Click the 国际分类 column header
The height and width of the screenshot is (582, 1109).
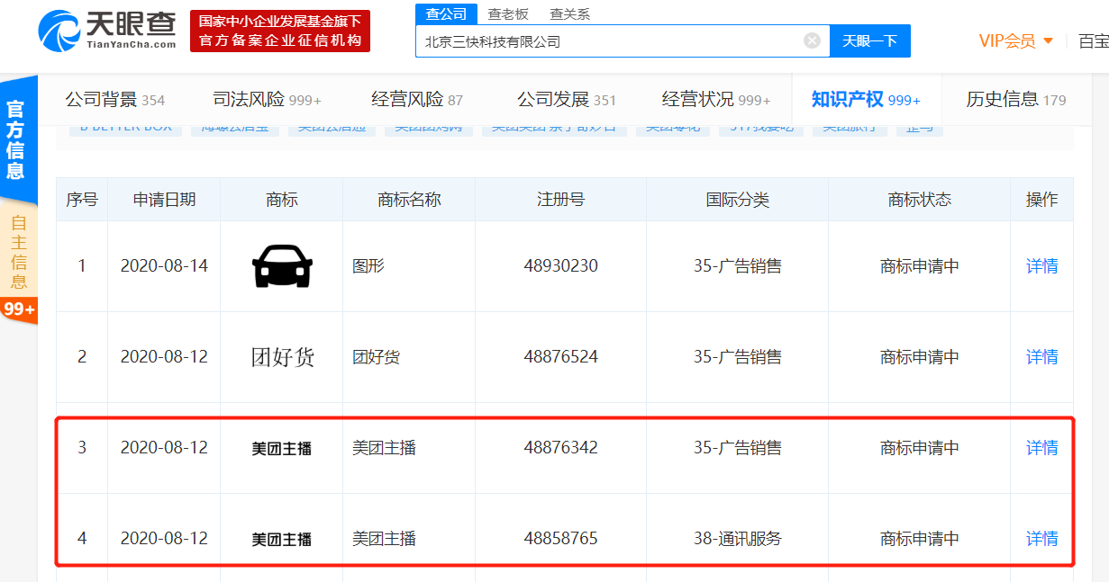737,200
